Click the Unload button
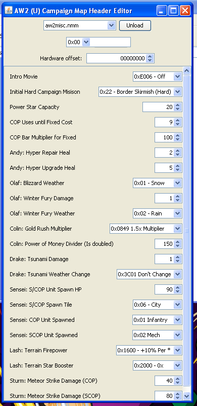The height and width of the screenshot is (406, 197). [x=135, y=25]
